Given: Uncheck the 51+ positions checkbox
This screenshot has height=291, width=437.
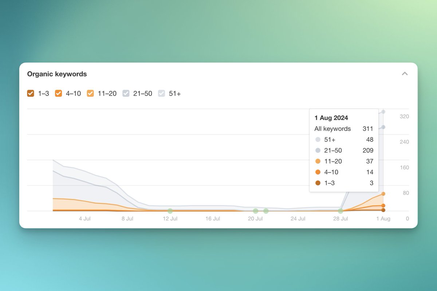Looking at the screenshot, I should (162, 93).
